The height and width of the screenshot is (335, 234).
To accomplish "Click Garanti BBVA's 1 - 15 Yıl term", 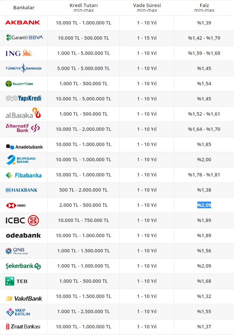I will [147, 38].
